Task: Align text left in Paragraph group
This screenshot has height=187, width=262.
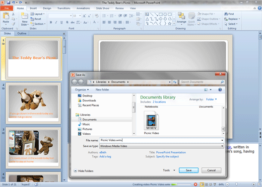Action: (104, 22)
